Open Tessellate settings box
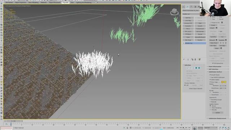 coord(226,40)
